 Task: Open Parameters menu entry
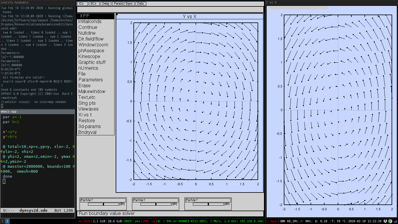pos(96,80)
